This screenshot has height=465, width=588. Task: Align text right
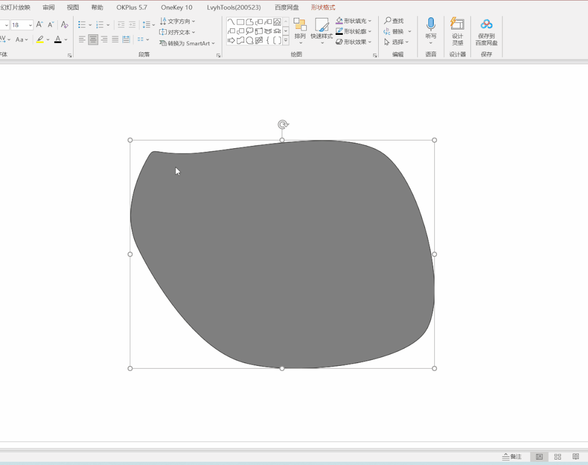[104, 39]
